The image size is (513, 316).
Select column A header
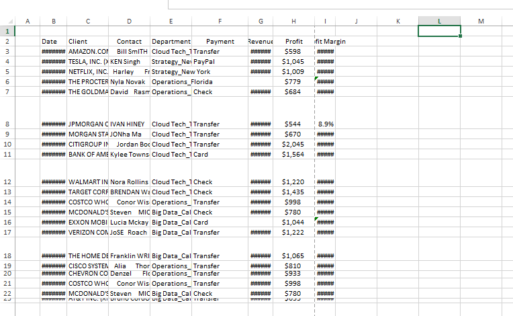click(28, 22)
